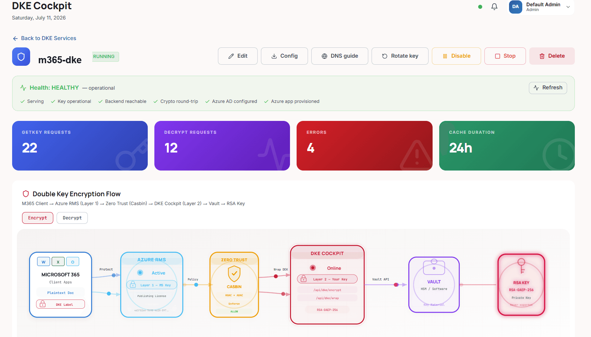
Task: Switch to the Encrypt flow tab
Action: pyautogui.click(x=37, y=218)
